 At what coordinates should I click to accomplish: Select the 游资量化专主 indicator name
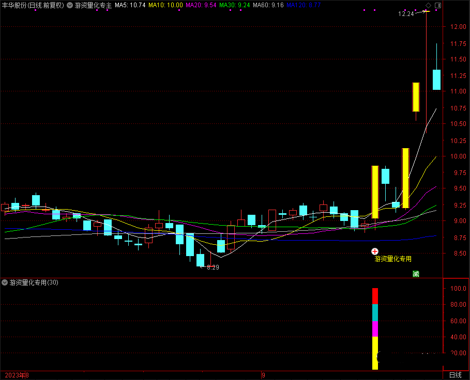pyautogui.click(x=93, y=5)
